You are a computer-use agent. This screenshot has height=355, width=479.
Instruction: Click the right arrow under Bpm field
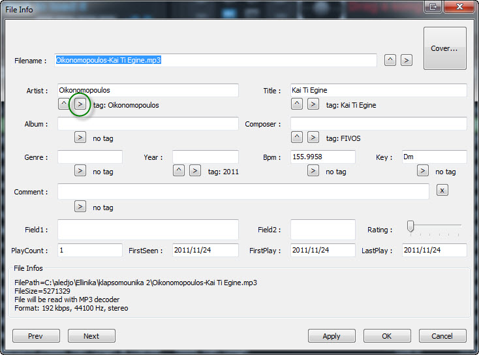pyautogui.click(x=313, y=170)
